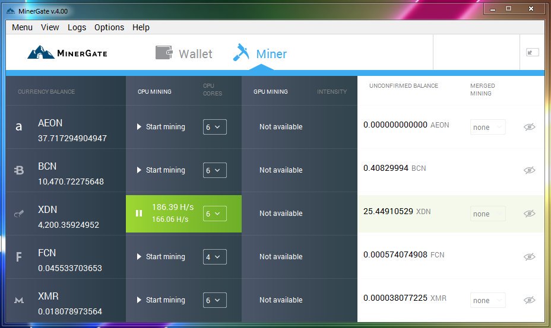This screenshot has height=328, width=551.
Task: Open XDN CPU cores dropdown
Action: point(215,214)
